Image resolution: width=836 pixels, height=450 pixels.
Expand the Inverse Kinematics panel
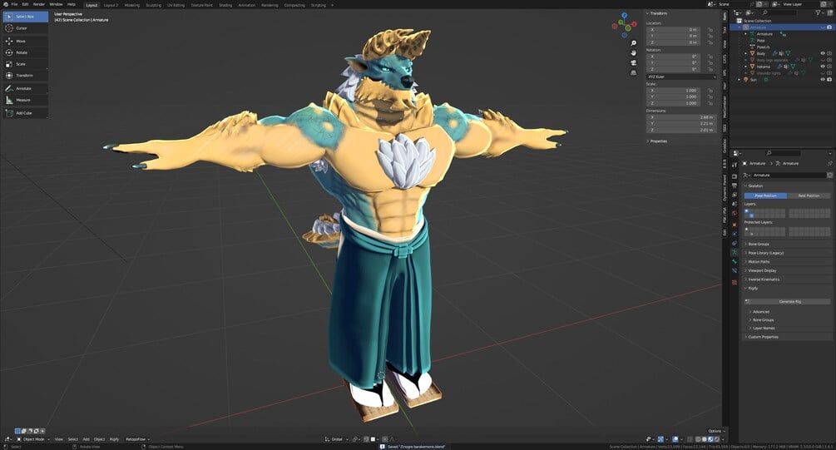pyautogui.click(x=763, y=279)
